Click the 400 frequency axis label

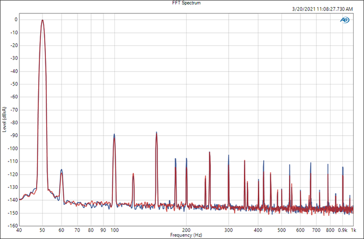pyautogui.click(x=258, y=230)
